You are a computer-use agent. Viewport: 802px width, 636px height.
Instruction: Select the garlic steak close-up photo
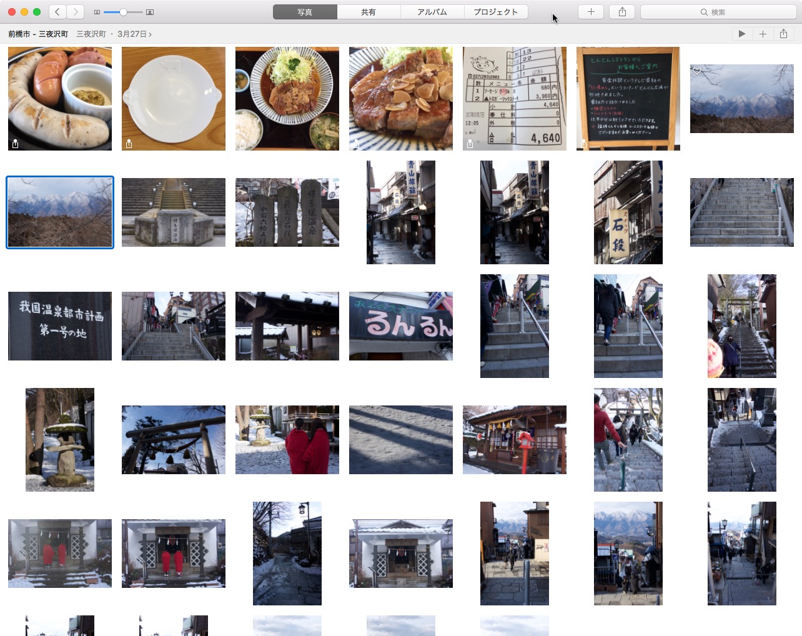coord(401,99)
